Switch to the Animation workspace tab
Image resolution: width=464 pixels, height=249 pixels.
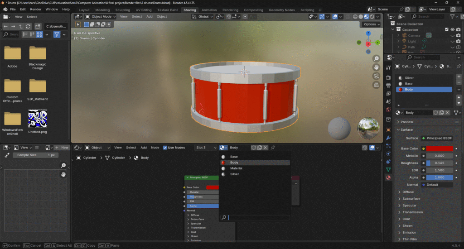click(209, 10)
